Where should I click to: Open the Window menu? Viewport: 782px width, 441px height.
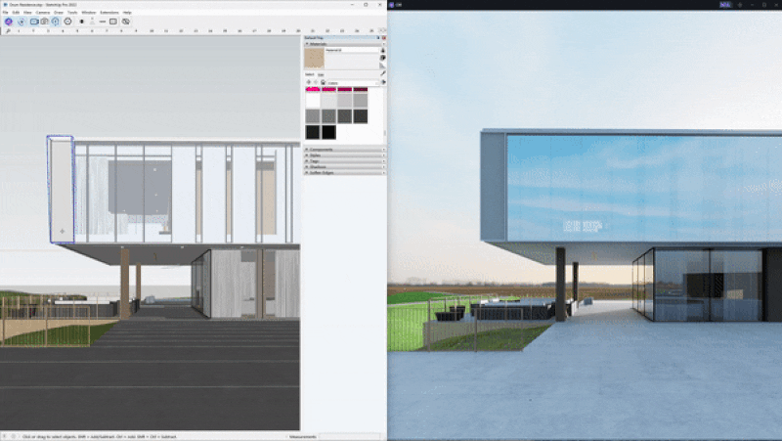click(88, 13)
